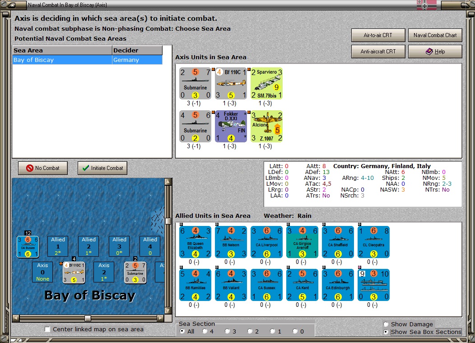Screen dimensions: 475x343
Task: Pick the Fokker D.XXI Finnish fighter counter
Action: point(231,127)
